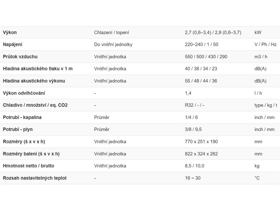Click Rozsah nastavitelných teplot label
Image resolution: width=280 pixels, height=210 pixels.
(35, 178)
